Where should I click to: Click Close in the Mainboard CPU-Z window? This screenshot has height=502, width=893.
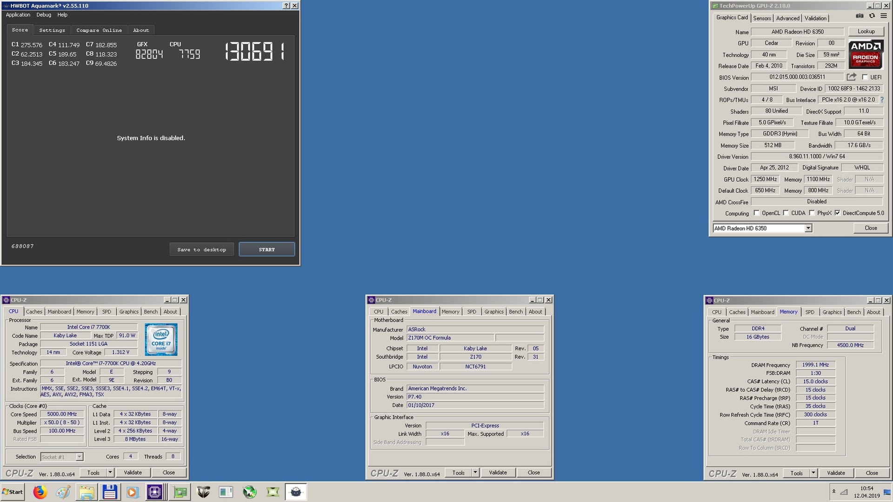tap(534, 472)
